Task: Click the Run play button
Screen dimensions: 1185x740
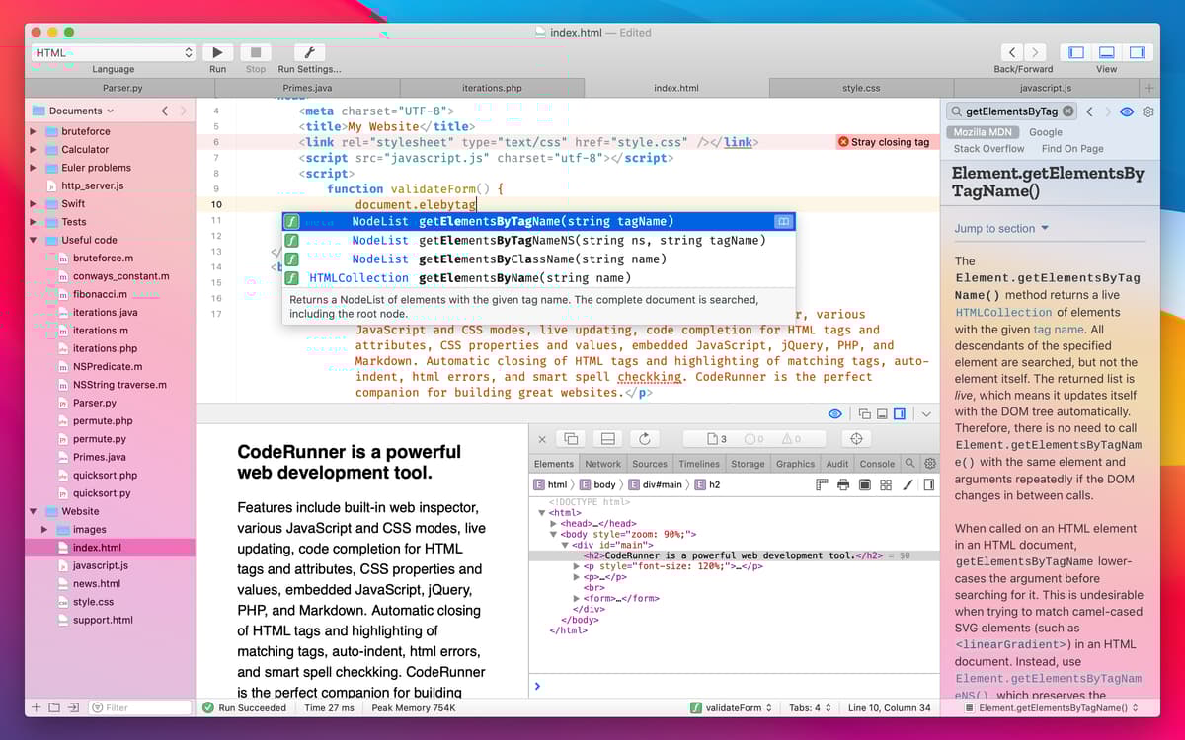Action: coord(217,52)
